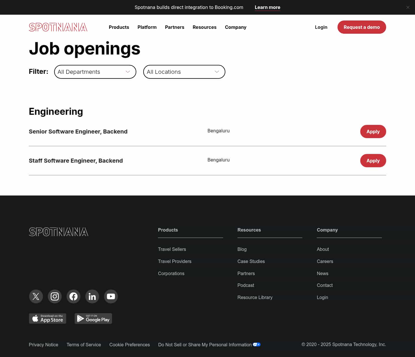Open the Instagram social icon
This screenshot has width=415, height=357.
[x=54, y=296]
